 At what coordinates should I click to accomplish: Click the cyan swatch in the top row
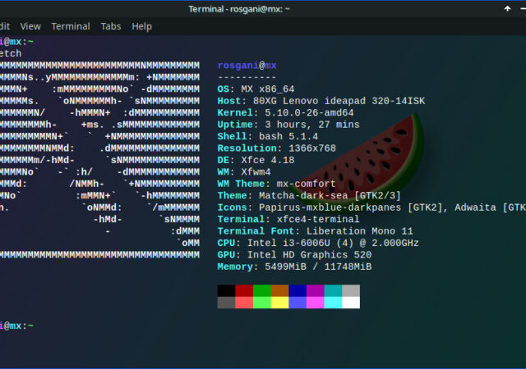pyautogui.click(x=333, y=291)
